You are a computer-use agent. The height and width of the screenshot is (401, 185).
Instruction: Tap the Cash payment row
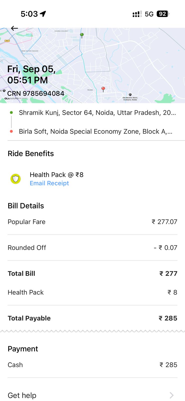92,365
